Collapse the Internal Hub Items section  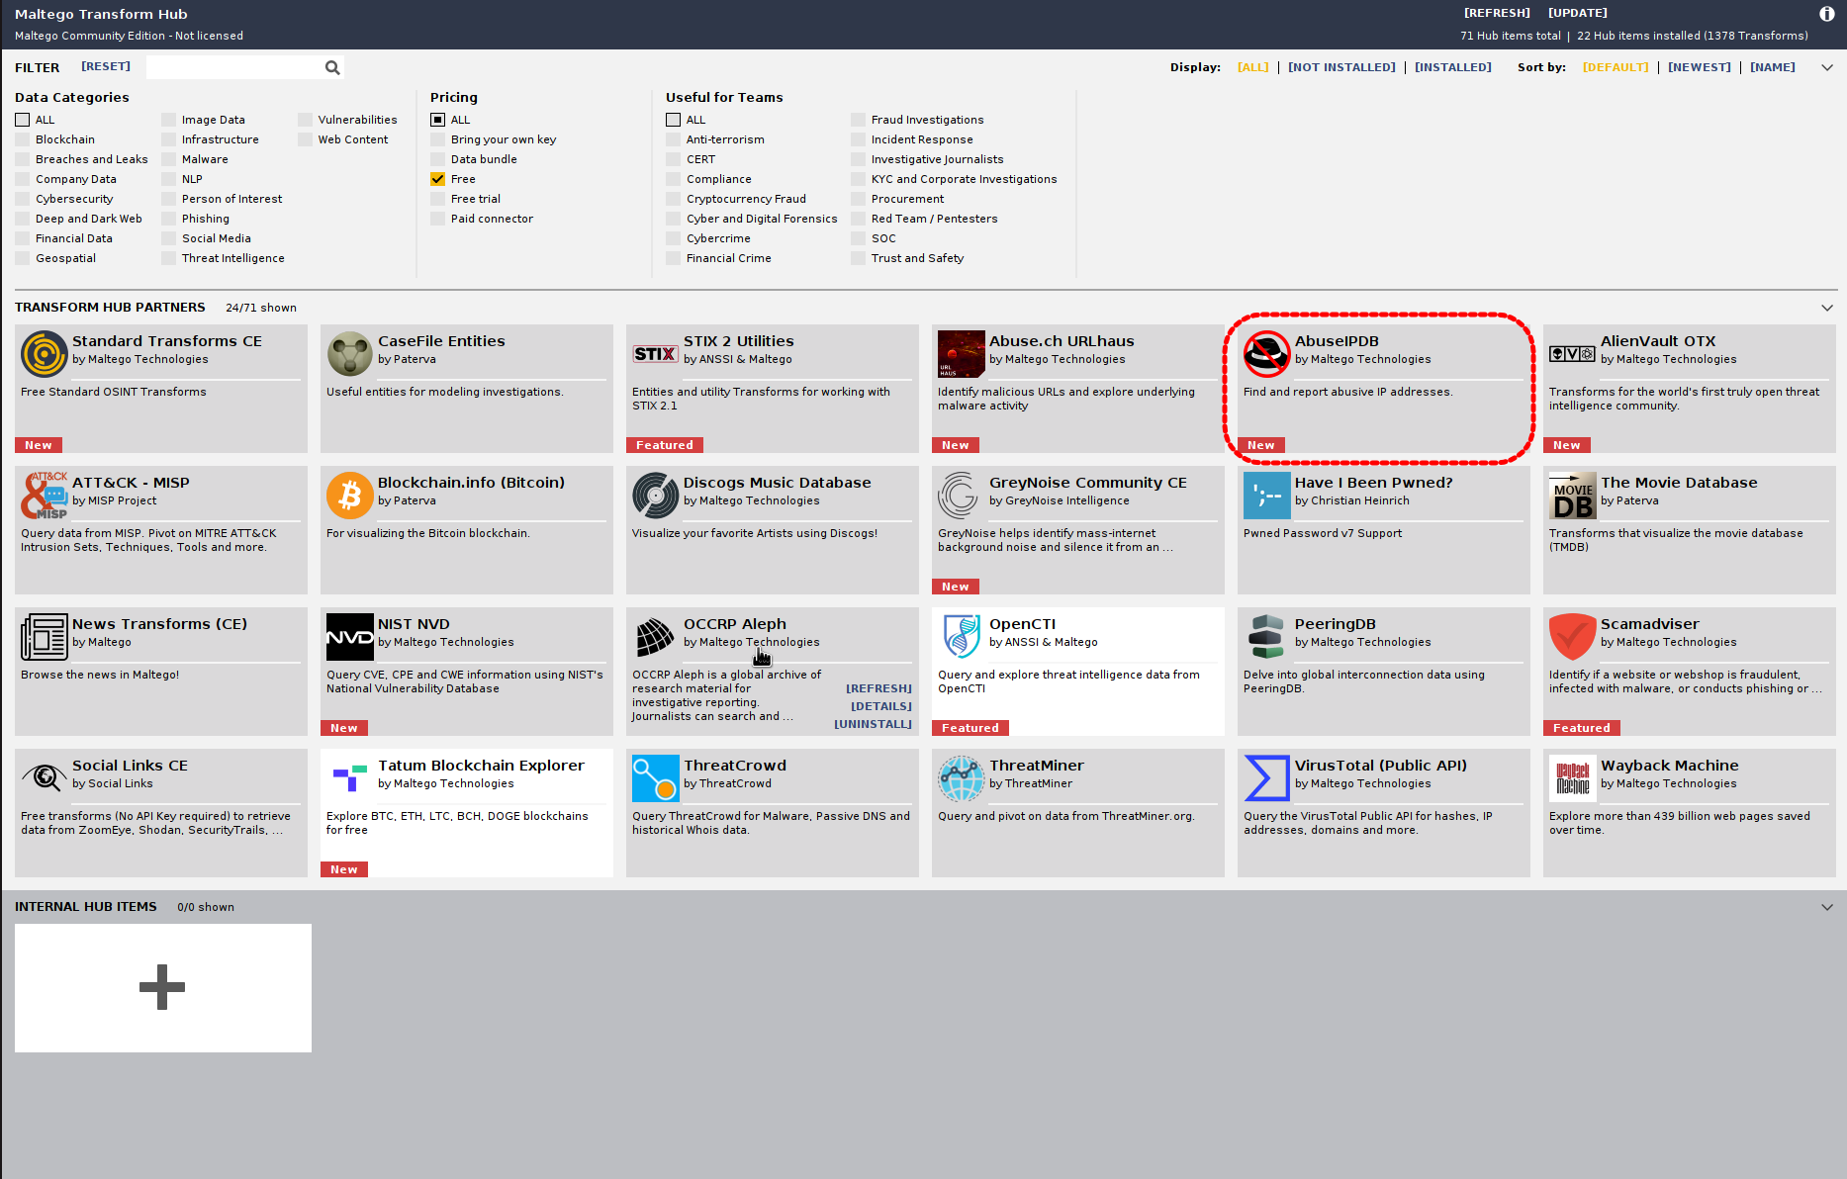pyautogui.click(x=1827, y=907)
